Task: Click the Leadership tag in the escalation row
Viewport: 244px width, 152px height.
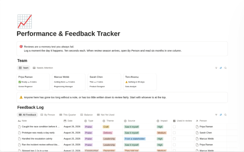Action: [x=109, y=139]
